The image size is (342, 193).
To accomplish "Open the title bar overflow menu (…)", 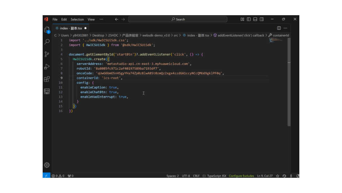I will point(101,19).
